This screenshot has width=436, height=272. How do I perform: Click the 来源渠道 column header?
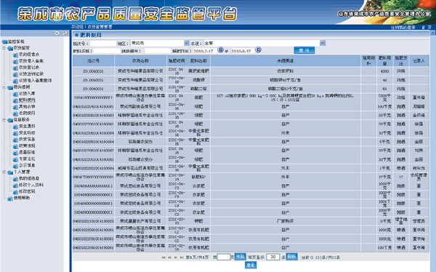coord(286,60)
